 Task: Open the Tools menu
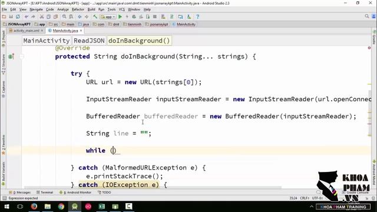coord(111,9)
